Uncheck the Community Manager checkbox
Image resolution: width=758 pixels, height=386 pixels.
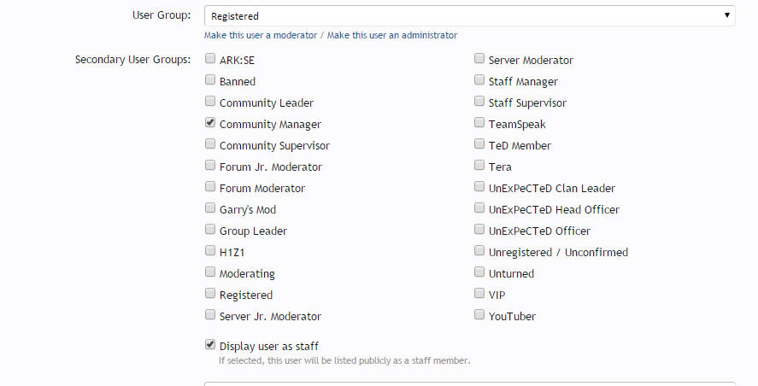click(210, 123)
